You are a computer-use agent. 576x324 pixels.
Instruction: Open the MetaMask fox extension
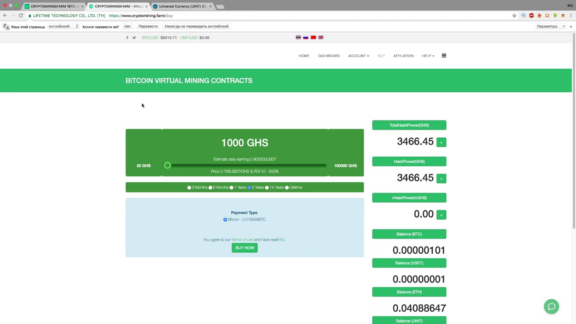click(x=562, y=16)
